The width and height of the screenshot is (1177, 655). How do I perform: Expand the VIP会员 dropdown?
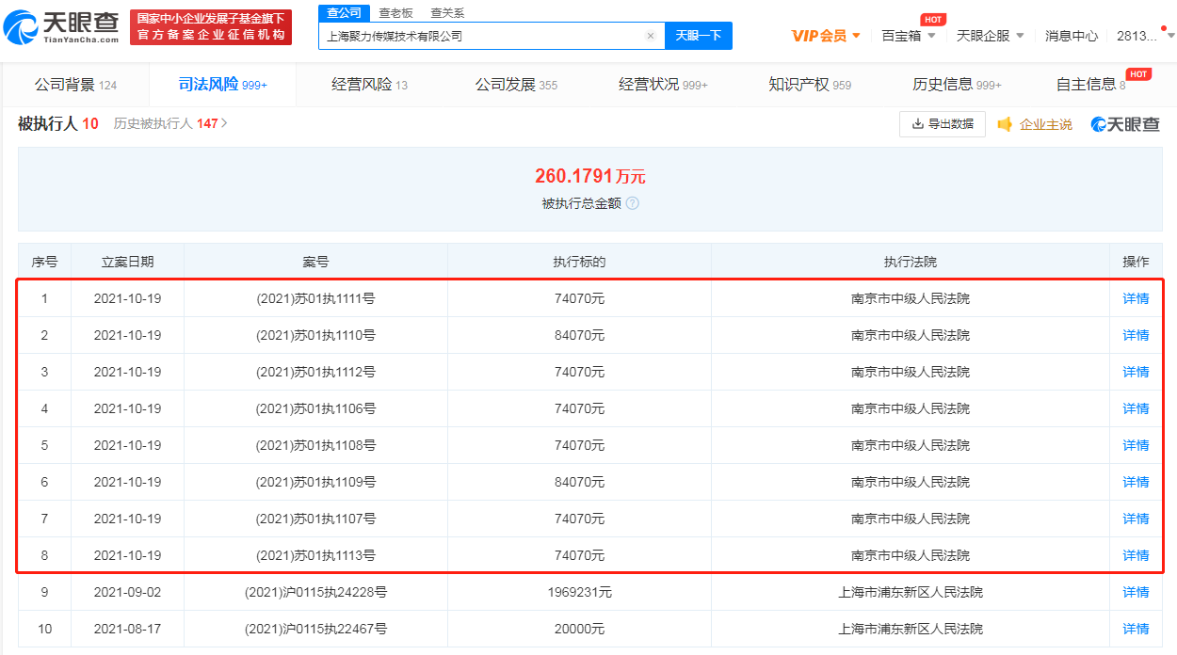tap(826, 36)
